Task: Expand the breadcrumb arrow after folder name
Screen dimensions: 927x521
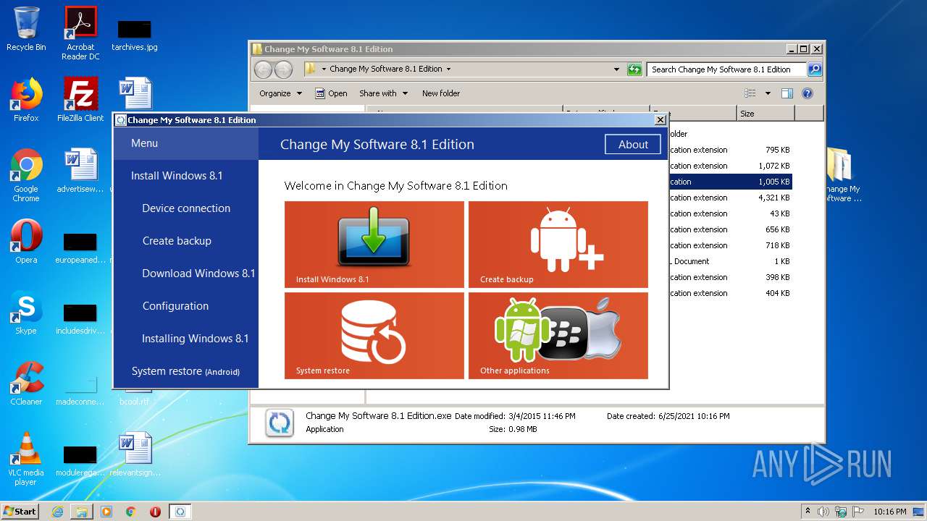Action: tap(448, 69)
